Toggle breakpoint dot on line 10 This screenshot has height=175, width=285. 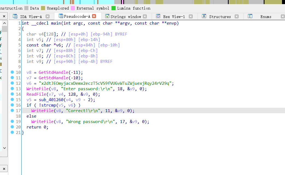coord(12,72)
